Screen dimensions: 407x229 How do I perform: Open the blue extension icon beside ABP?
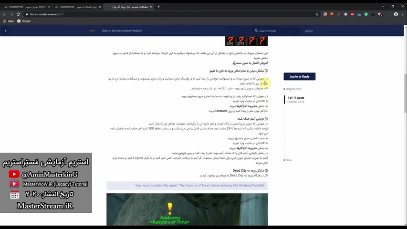click(359, 14)
